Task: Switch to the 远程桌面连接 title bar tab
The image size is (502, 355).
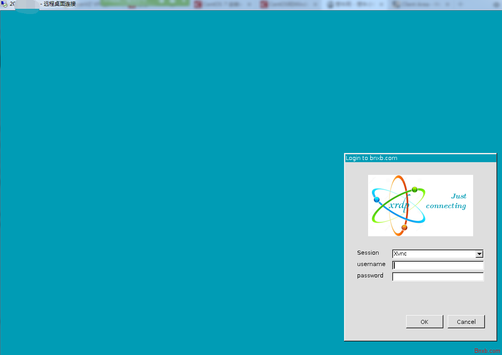Action: [x=59, y=4]
